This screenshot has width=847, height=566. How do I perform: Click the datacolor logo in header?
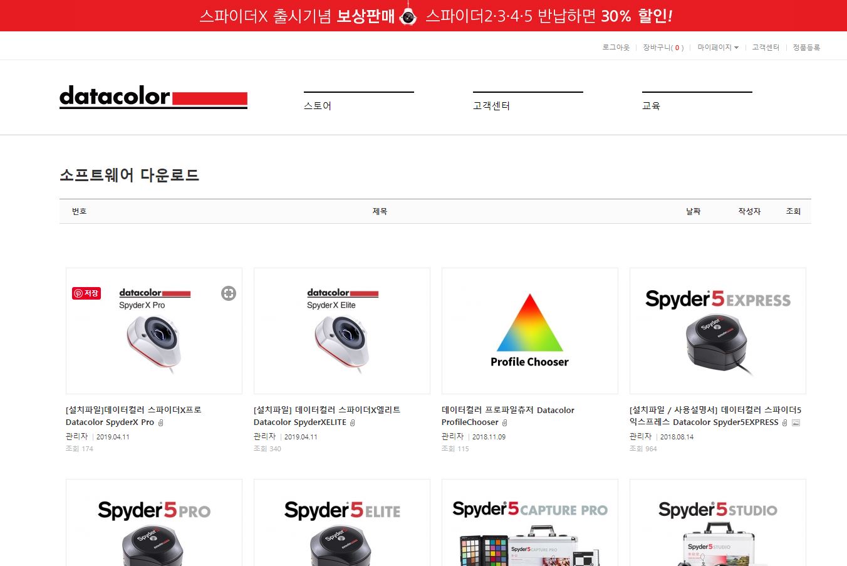pyautogui.click(x=153, y=97)
